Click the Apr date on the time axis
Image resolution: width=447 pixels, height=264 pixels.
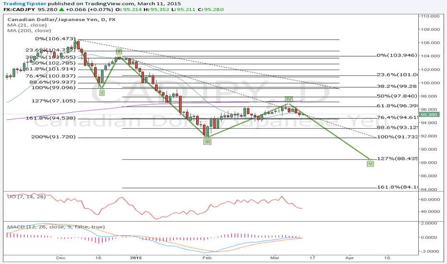click(350, 258)
